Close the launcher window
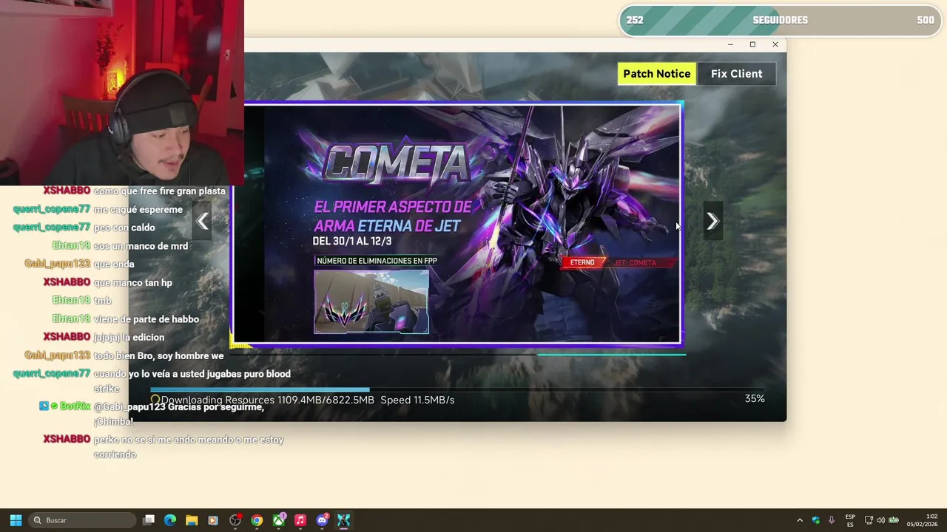The width and height of the screenshot is (947, 532). coord(775,44)
